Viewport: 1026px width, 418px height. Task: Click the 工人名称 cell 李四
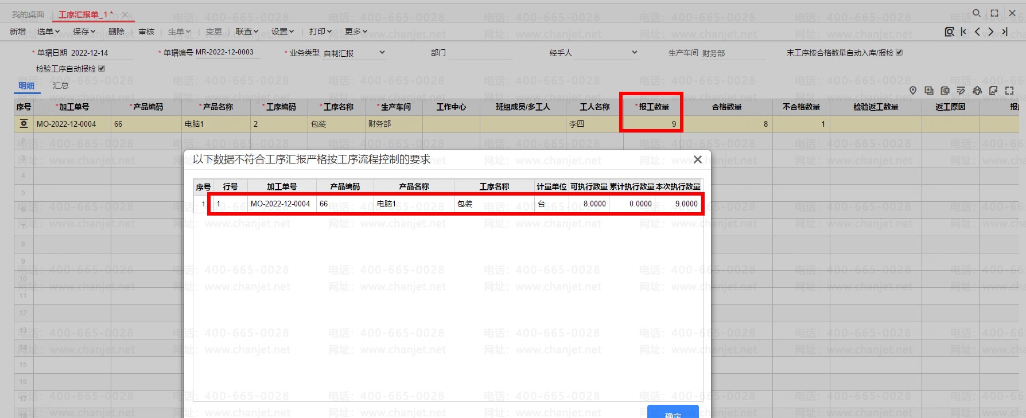click(594, 124)
